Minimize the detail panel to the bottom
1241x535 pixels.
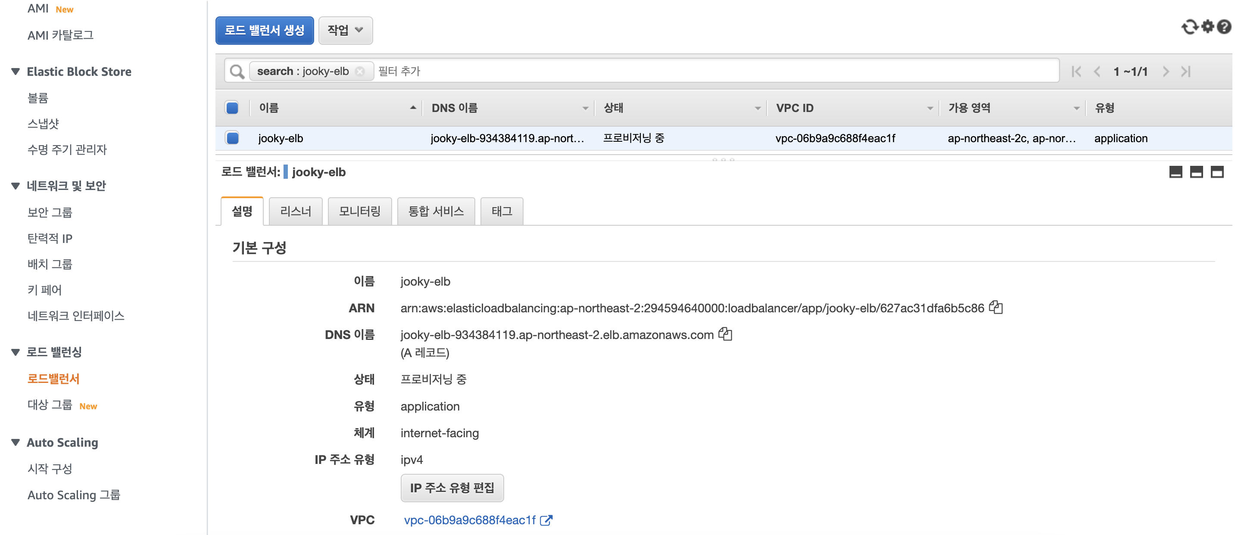tap(1176, 172)
